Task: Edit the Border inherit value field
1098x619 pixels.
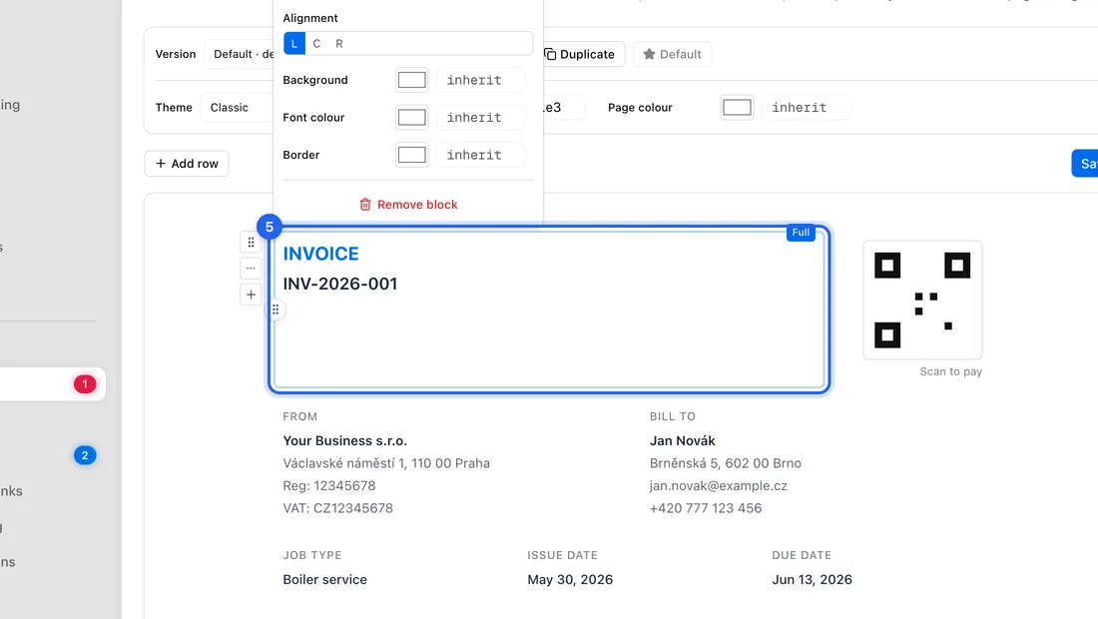Action: tap(481, 155)
